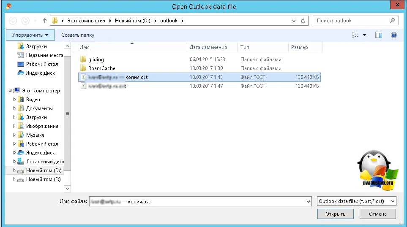The height and width of the screenshot is (227, 407).
Task: Open 'Яндекс.Диск' in the favorites list
Action: point(40,73)
